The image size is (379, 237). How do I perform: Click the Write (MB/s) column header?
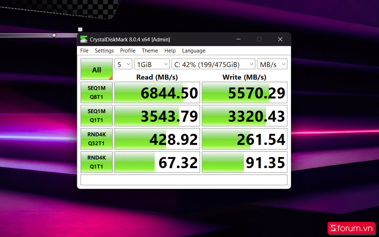tap(244, 77)
